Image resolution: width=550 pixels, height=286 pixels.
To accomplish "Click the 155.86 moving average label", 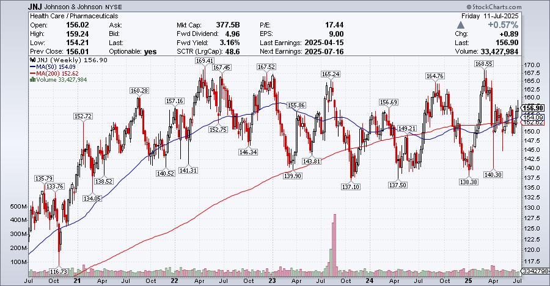I will tap(296, 105).
